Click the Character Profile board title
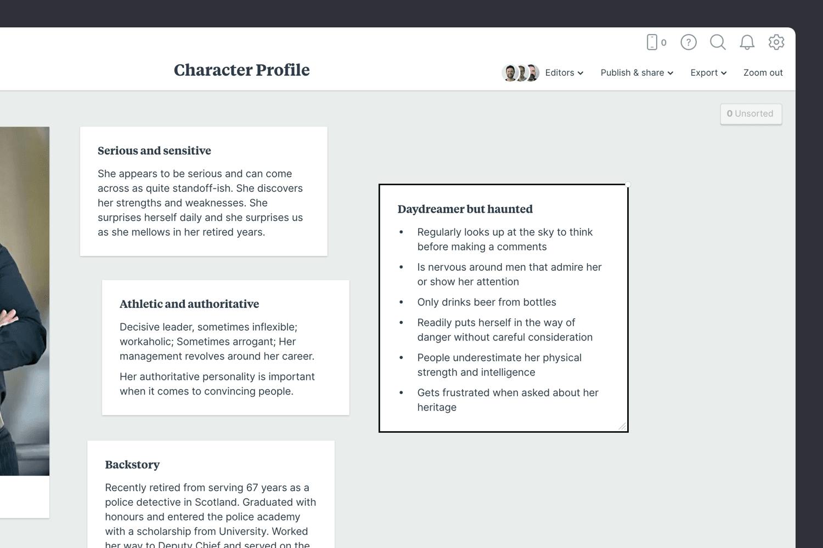Viewport: 823px width, 548px height. pyautogui.click(x=241, y=70)
